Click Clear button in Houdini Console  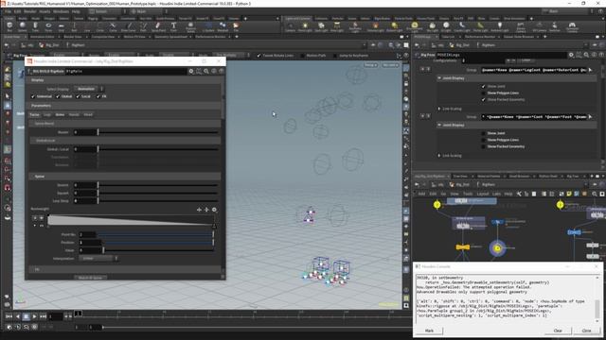(558, 331)
